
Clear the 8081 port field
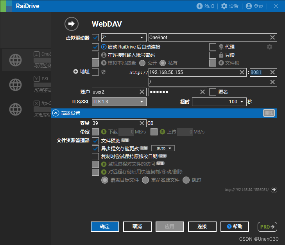point(272,72)
